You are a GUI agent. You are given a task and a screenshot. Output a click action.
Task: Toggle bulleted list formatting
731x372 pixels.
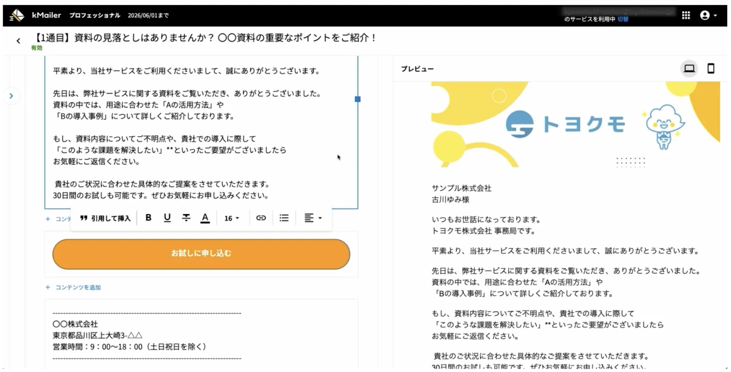point(284,217)
